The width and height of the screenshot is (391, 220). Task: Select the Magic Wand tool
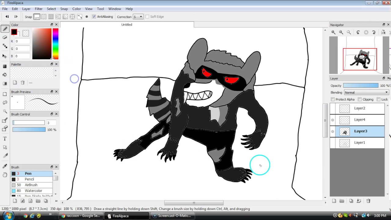tap(5, 112)
